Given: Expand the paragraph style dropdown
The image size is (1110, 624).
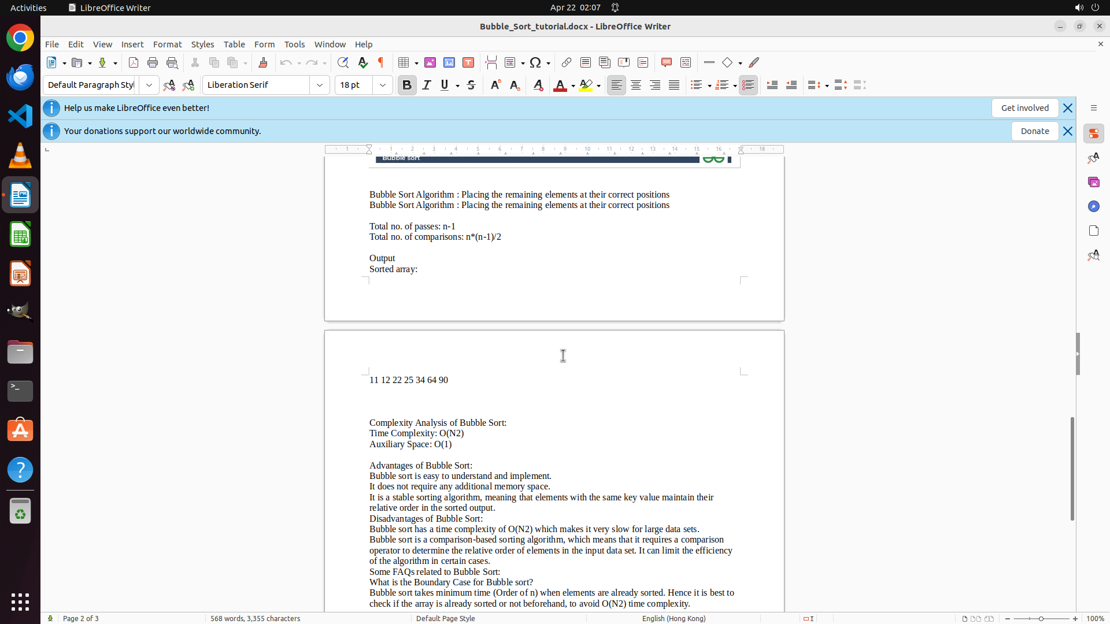Looking at the screenshot, I should (149, 85).
